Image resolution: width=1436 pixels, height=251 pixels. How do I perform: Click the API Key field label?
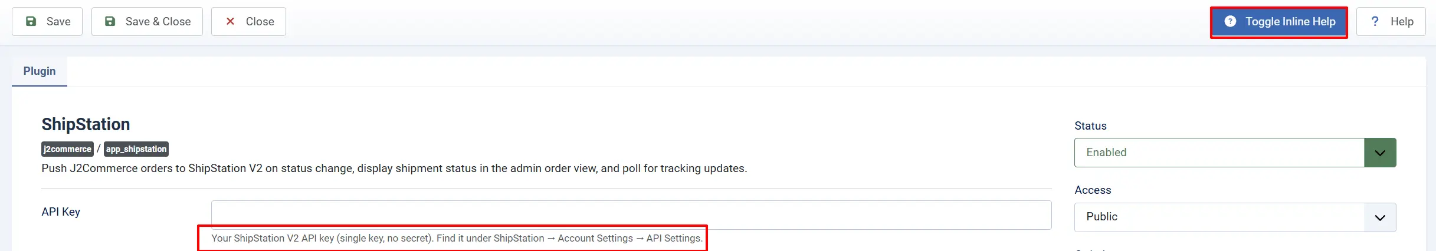(61, 212)
